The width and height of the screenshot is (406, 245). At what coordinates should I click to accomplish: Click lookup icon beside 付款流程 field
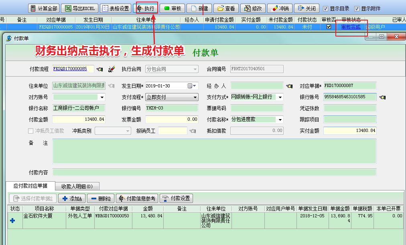coord(99,69)
